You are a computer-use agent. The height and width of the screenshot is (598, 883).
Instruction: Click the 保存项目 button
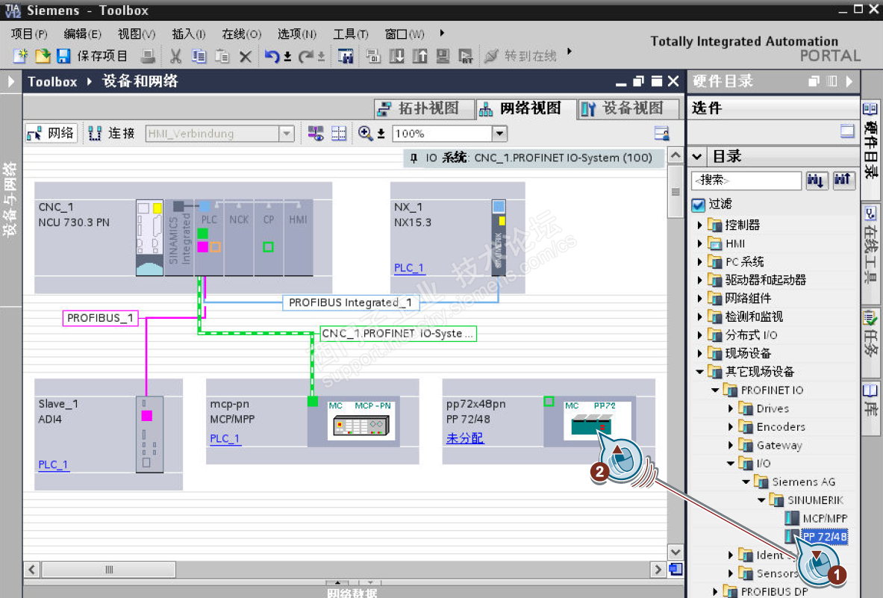coord(93,56)
